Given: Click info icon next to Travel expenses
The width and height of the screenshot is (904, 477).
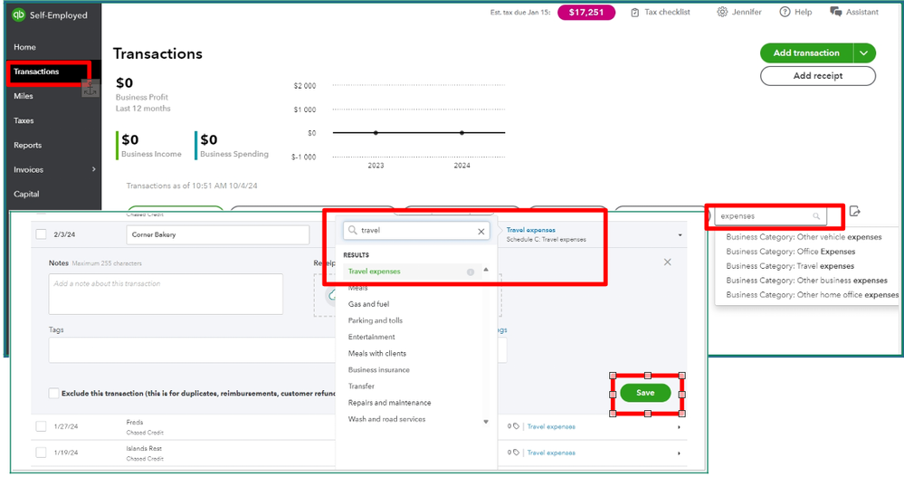Looking at the screenshot, I should tap(470, 272).
